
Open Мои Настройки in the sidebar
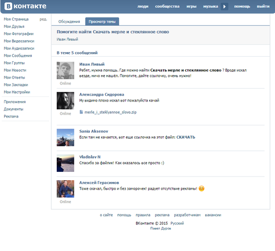17,92
